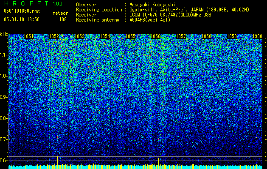Click the tall yellow signal spike near 1856

point(158,161)
